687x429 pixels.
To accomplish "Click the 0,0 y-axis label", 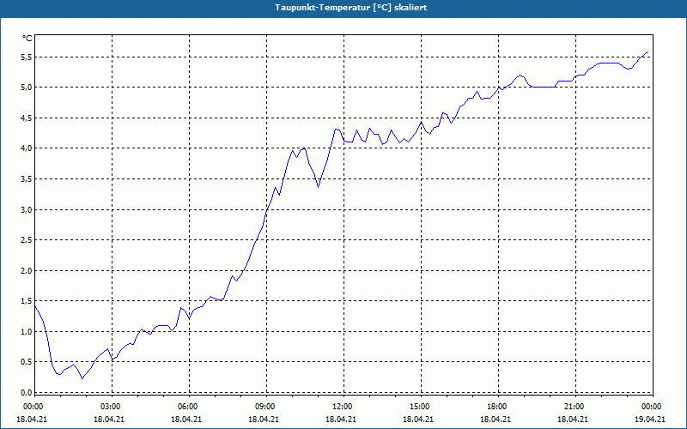I will [27, 392].
